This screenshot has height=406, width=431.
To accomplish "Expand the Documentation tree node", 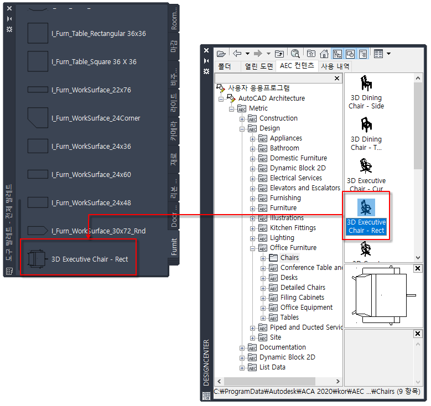I will tap(242, 348).
